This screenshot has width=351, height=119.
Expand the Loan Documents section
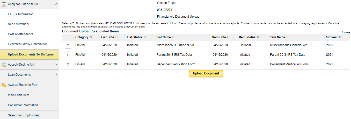click(56, 75)
